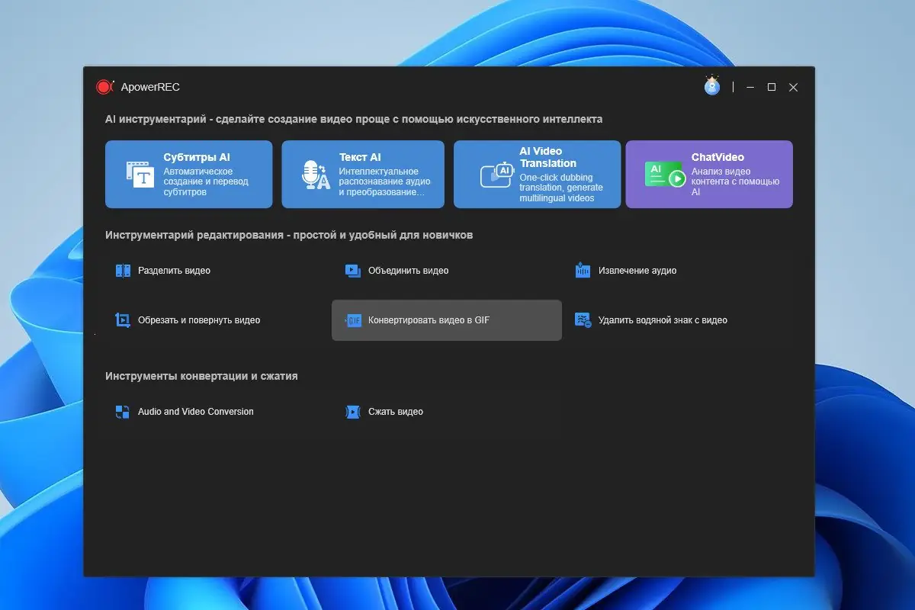Open the ChatVideo card
Viewport: 915px width, 610px height.
click(x=709, y=174)
